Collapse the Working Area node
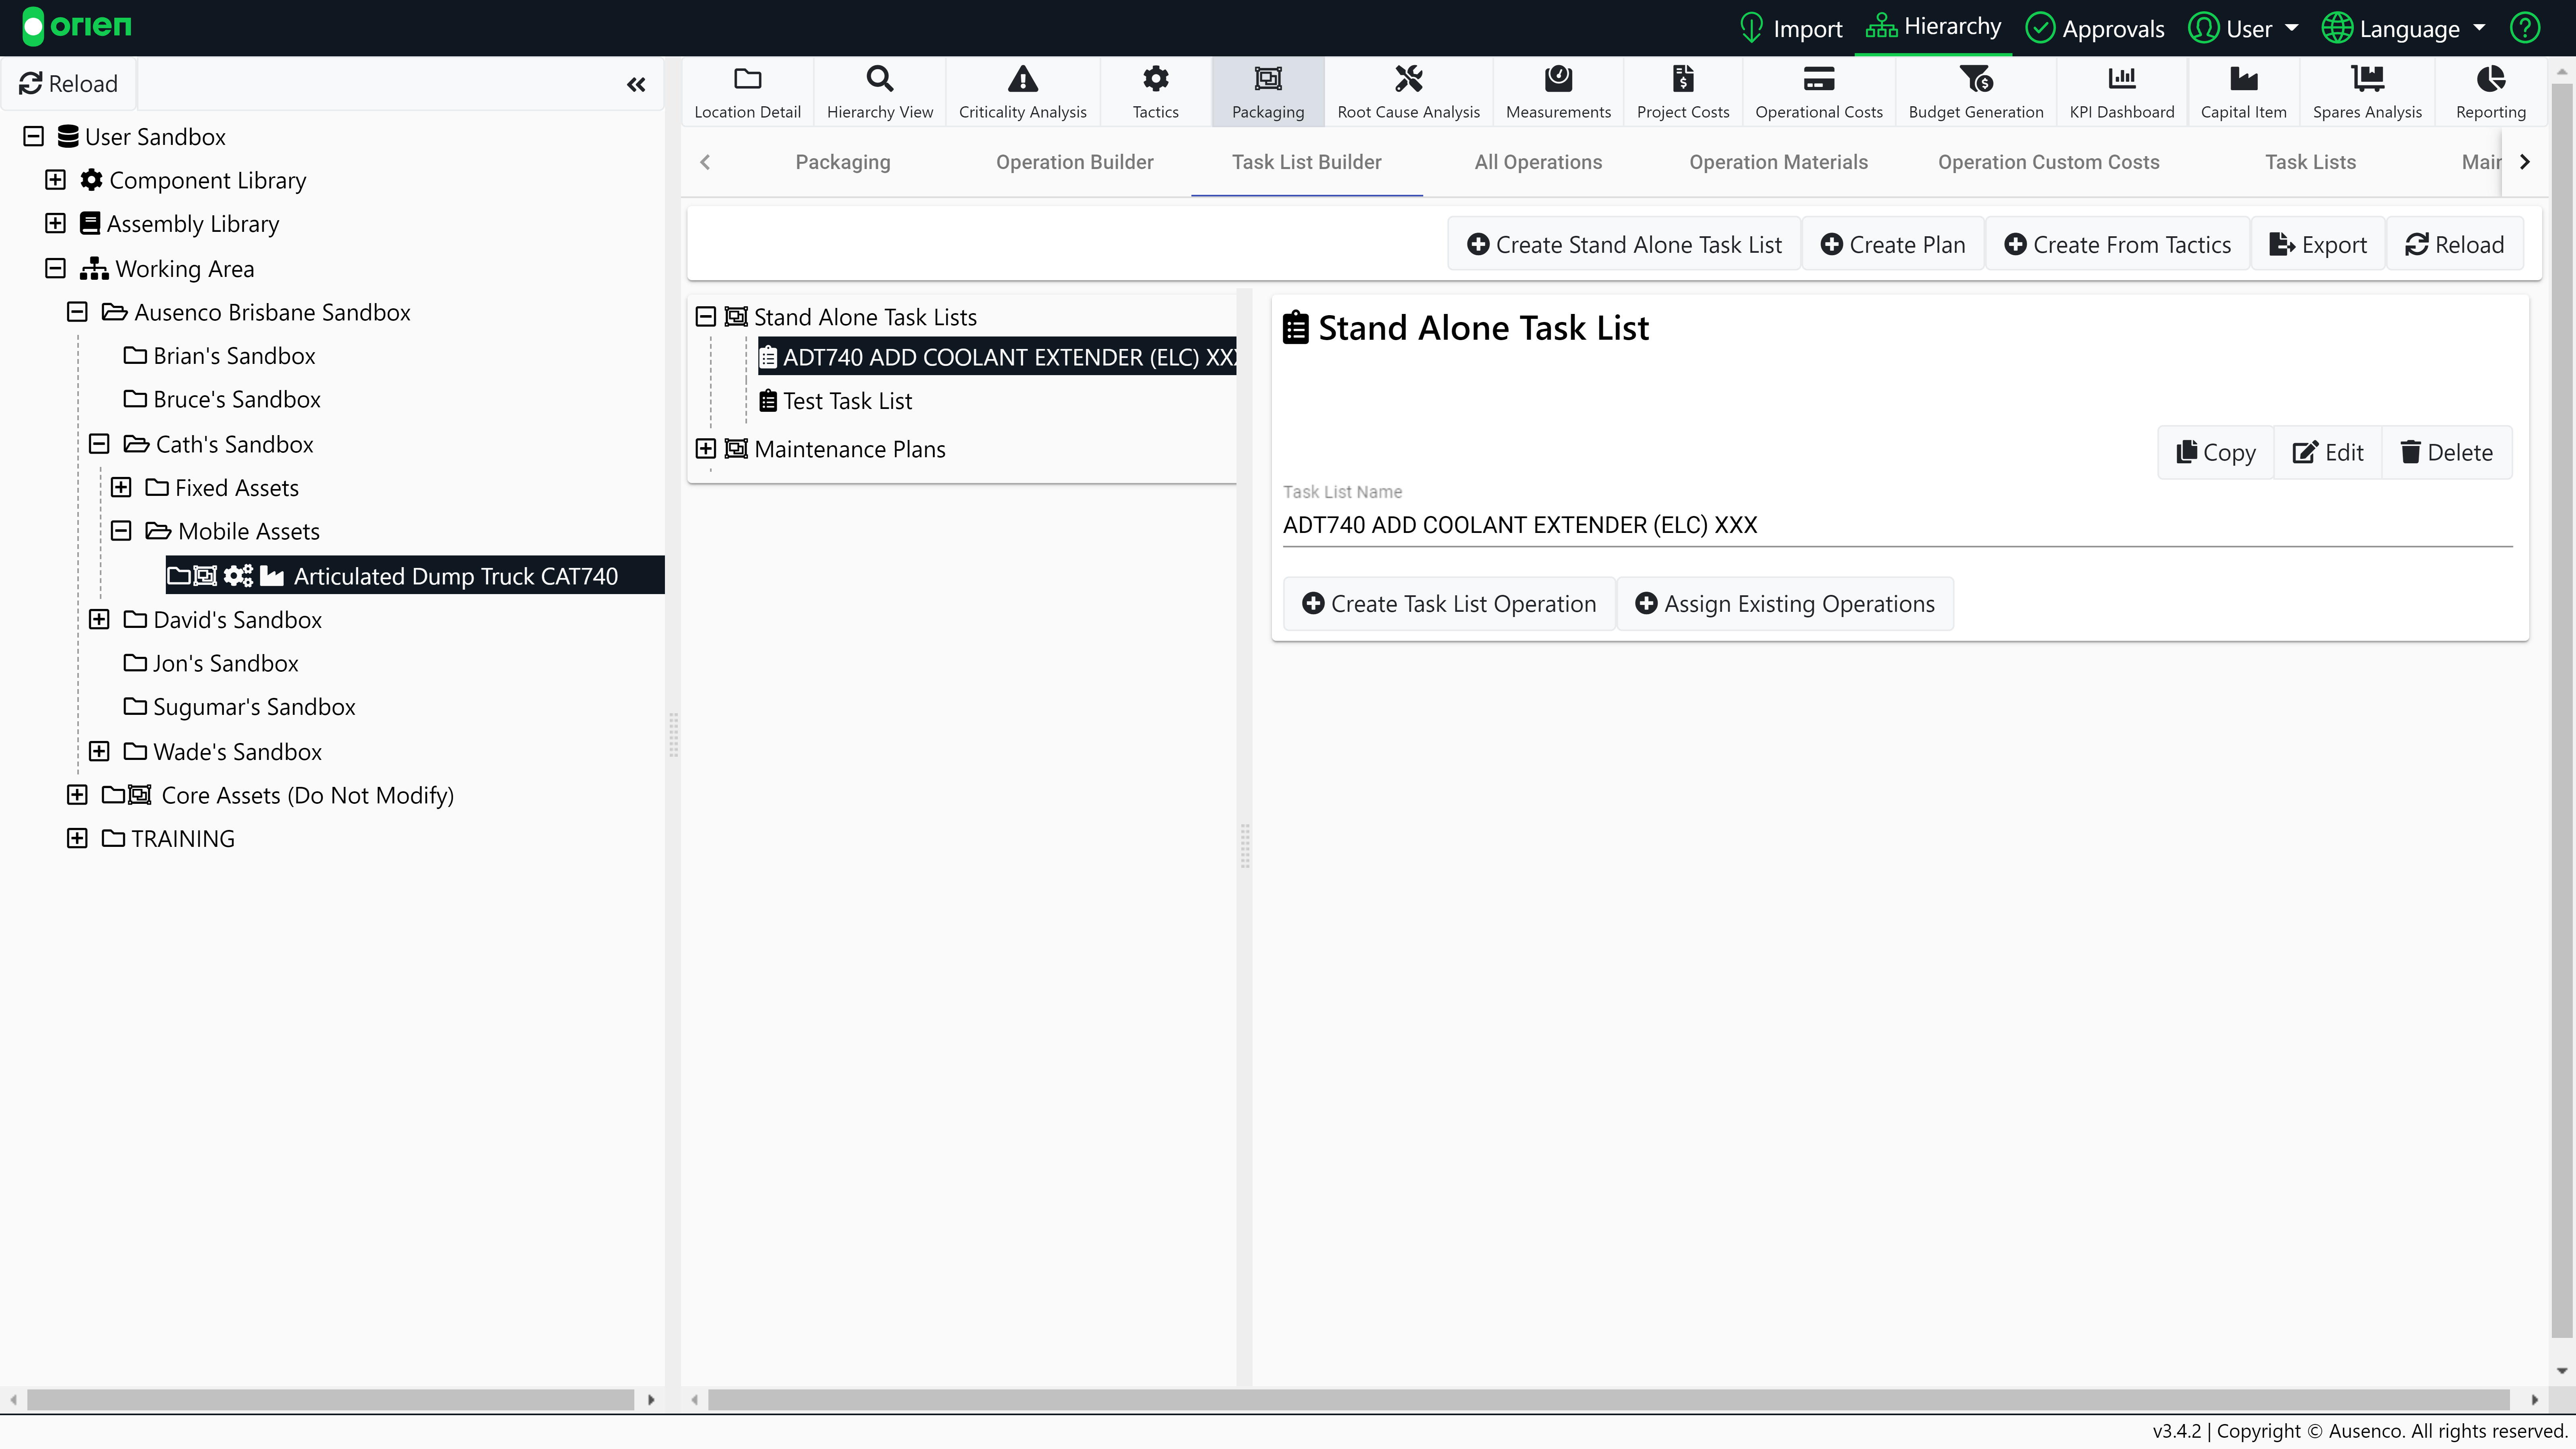 [55, 268]
